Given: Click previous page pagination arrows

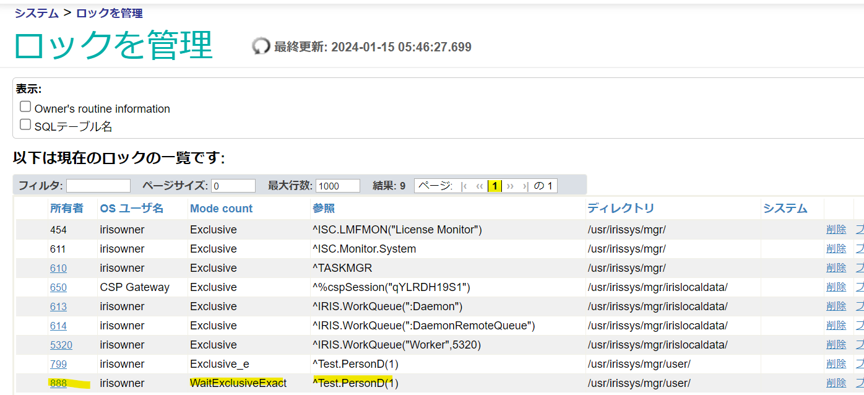Looking at the screenshot, I should point(480,186).
